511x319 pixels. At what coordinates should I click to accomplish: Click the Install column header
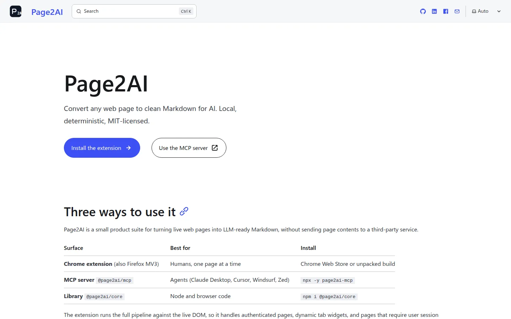tap(308, 248)
